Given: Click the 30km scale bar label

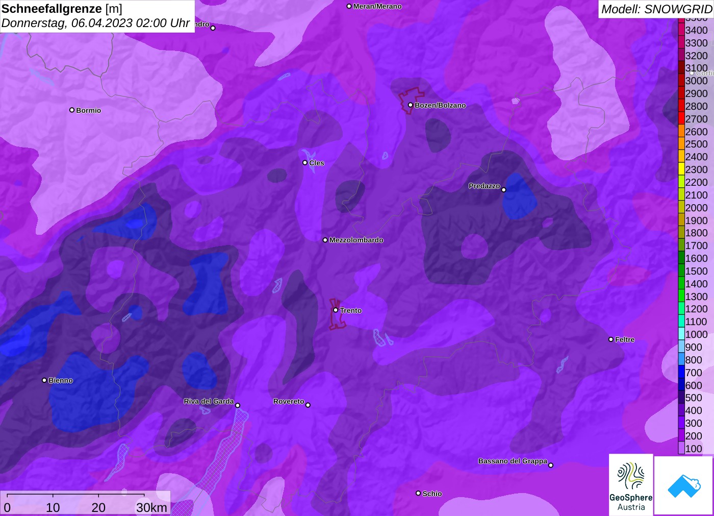Looking at the screenshot, I should point(151,507).
